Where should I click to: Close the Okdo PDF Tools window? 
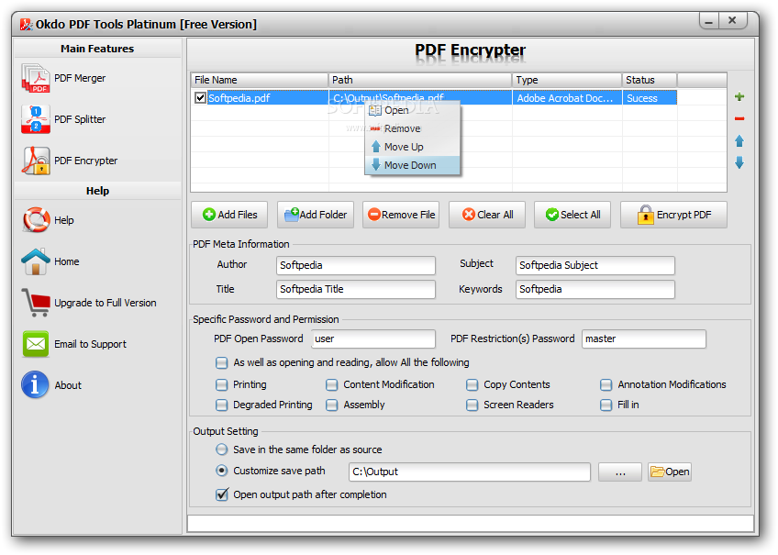point(732,20)
